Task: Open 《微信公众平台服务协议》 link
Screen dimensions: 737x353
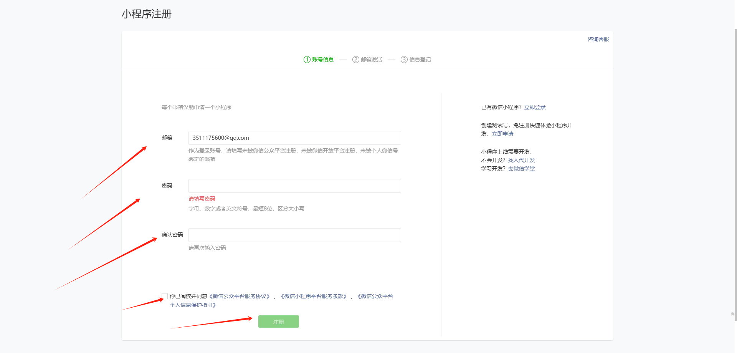Action: click(x=240, y=296)
